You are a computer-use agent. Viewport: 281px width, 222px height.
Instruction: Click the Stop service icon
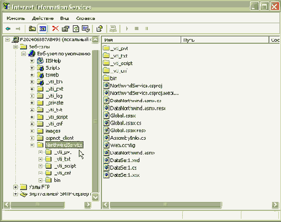[137, 28]
